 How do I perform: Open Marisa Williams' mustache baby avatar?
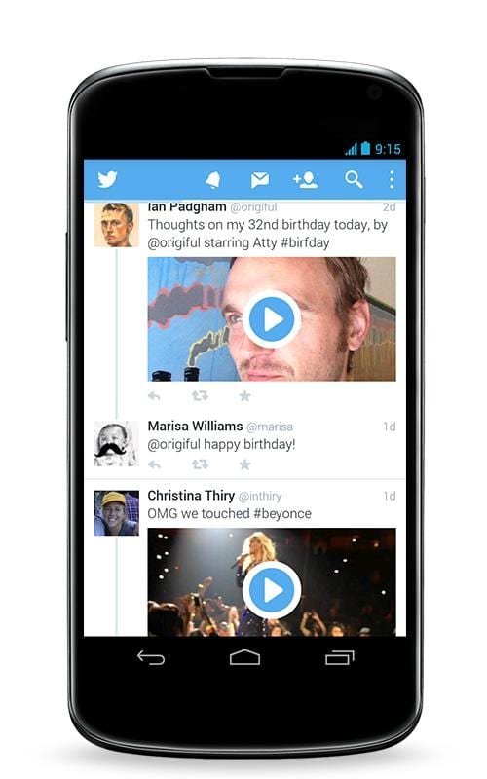116,444
